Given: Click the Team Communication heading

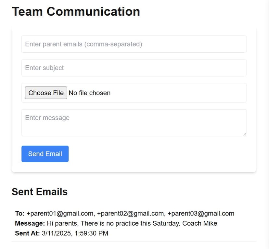Looking at the screenshot, I should pyautogui.click(x=76, y=12).
